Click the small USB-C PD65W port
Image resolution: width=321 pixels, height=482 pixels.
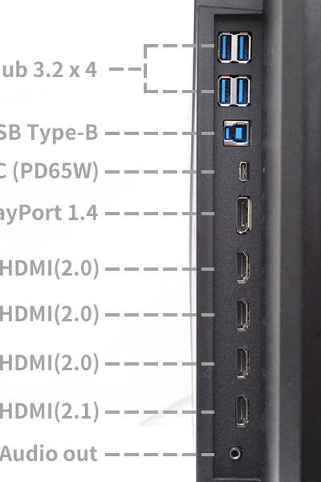click(x=244, y=171)
